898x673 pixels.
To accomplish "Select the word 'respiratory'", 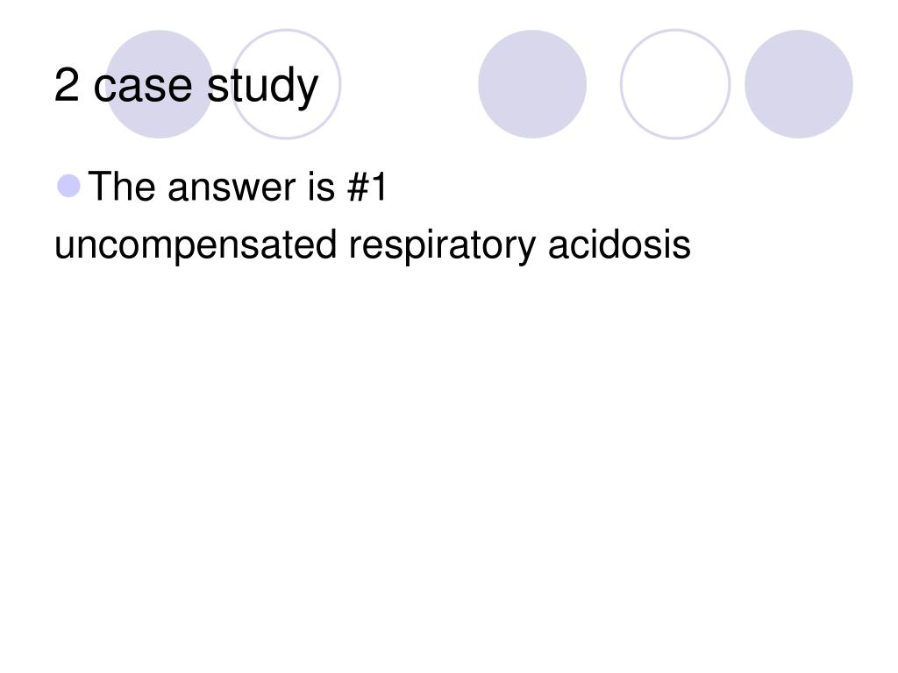I will [442, 248].
